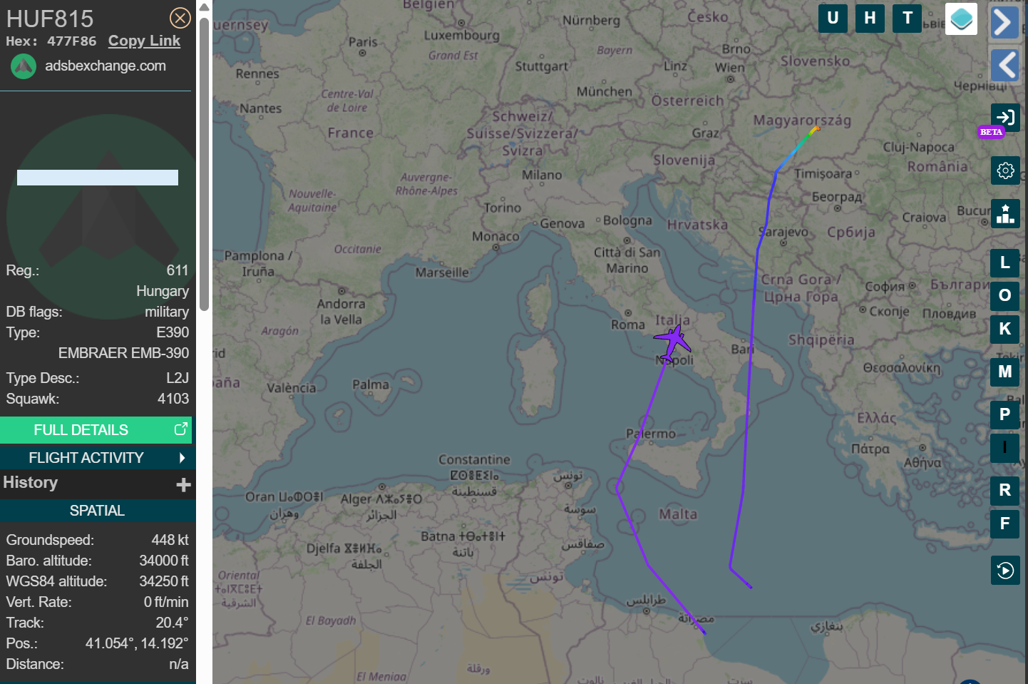Click the adsbexchange.com logo icon
The image size is (1028, 684).
(24, 66)
